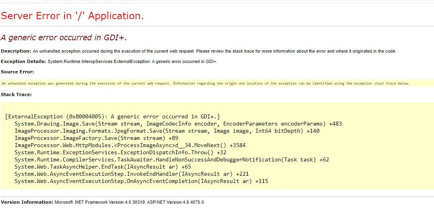The height and width of the screenshot is (224, 434).
Task: Click the "Exception Details:" label
Action: point(23,61)
